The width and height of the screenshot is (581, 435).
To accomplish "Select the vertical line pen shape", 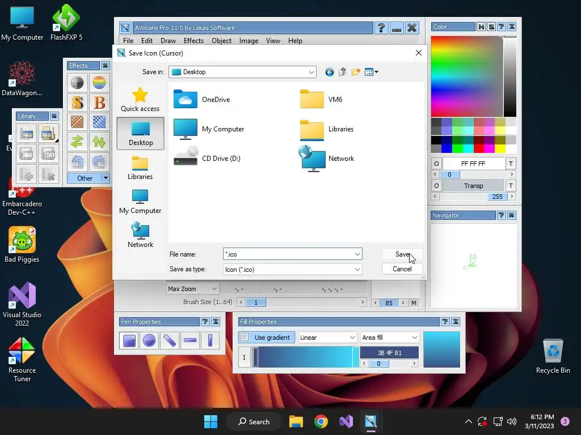I will pyautogui.click(x=210, y=340).
